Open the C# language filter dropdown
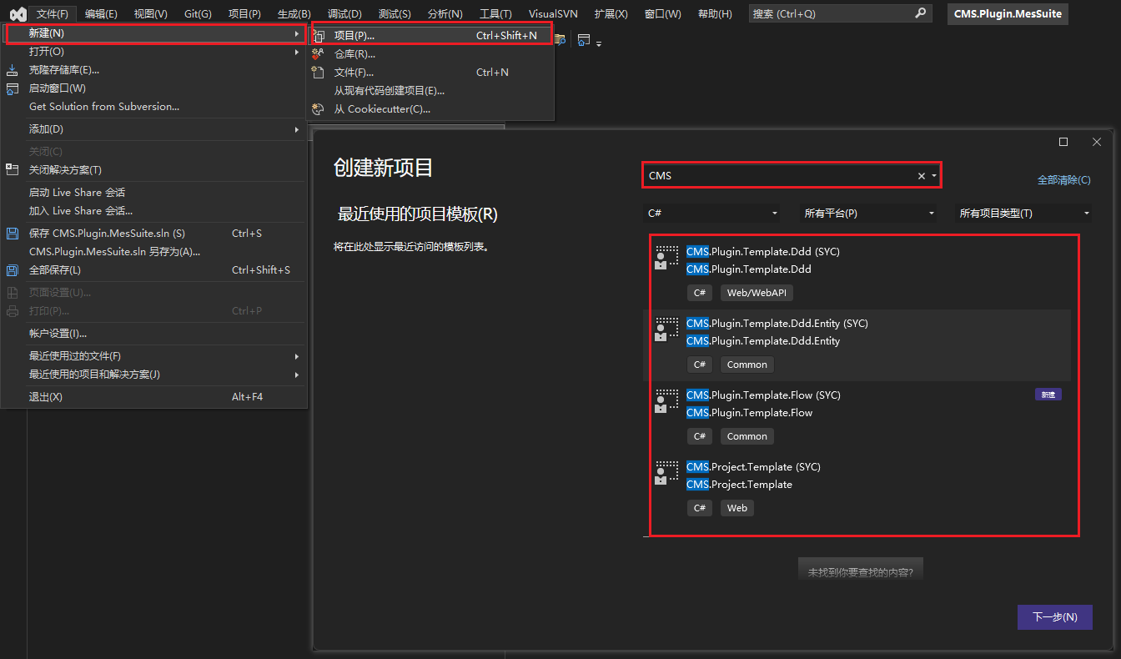1121x659 pixels. tap(712, 214)
